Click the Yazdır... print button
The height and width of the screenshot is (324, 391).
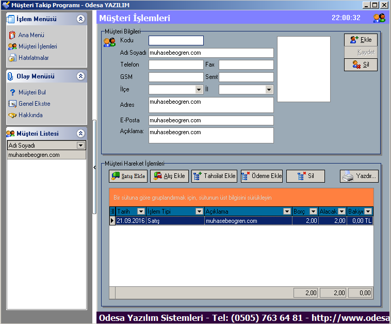coord(359,176)
